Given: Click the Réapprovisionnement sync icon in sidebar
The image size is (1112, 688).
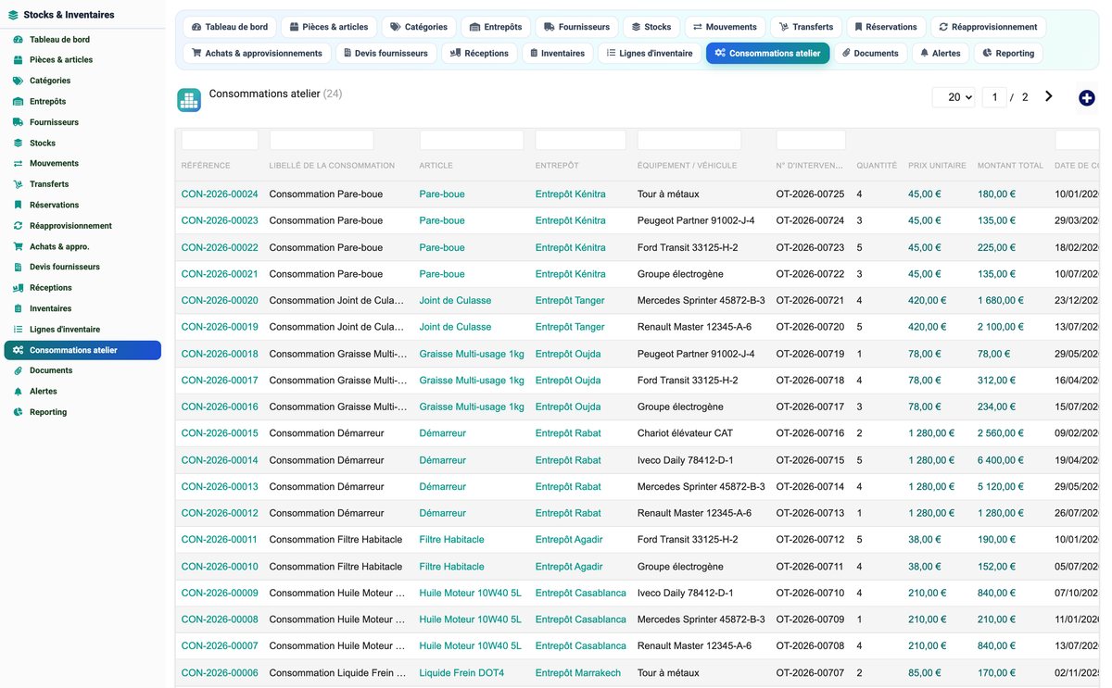Looking at the screenshot, I should coord(18,226).
